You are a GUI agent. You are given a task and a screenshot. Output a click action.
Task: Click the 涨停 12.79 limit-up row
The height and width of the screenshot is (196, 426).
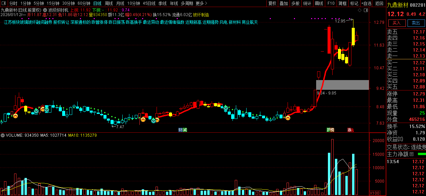point(406,93)
